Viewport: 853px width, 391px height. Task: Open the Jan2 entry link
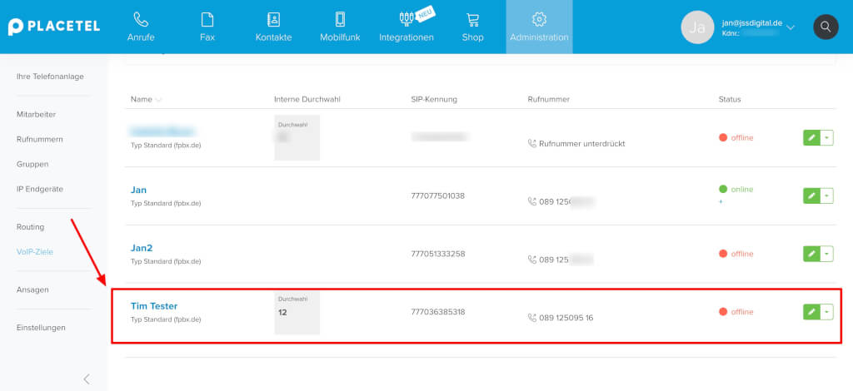(x=142, y=248)
